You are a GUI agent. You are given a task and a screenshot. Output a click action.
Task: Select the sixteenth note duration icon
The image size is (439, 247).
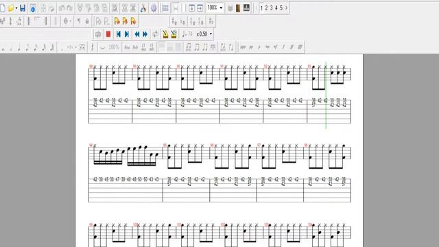tap(36, 47)
